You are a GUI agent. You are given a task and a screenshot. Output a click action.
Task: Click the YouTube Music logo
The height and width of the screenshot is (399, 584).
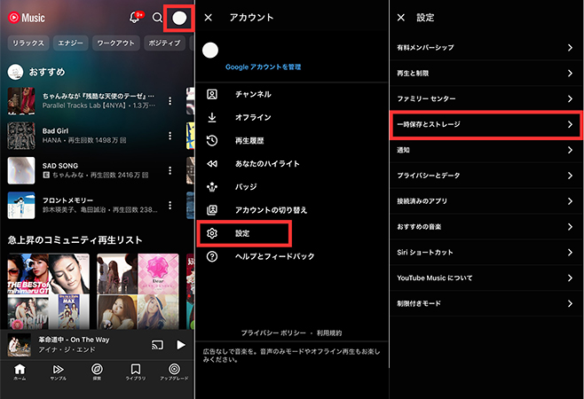(x=27, y=18)
